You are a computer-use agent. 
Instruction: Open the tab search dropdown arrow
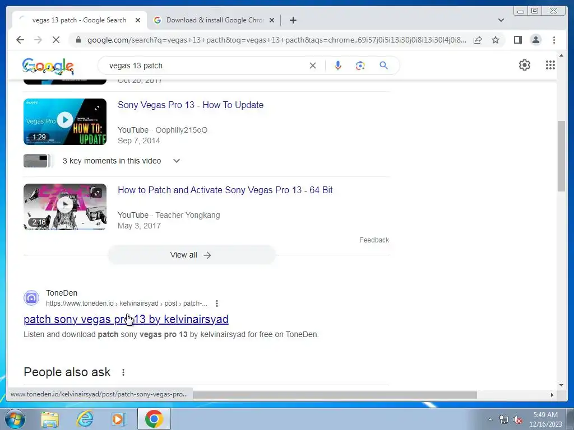click(501, 20)
